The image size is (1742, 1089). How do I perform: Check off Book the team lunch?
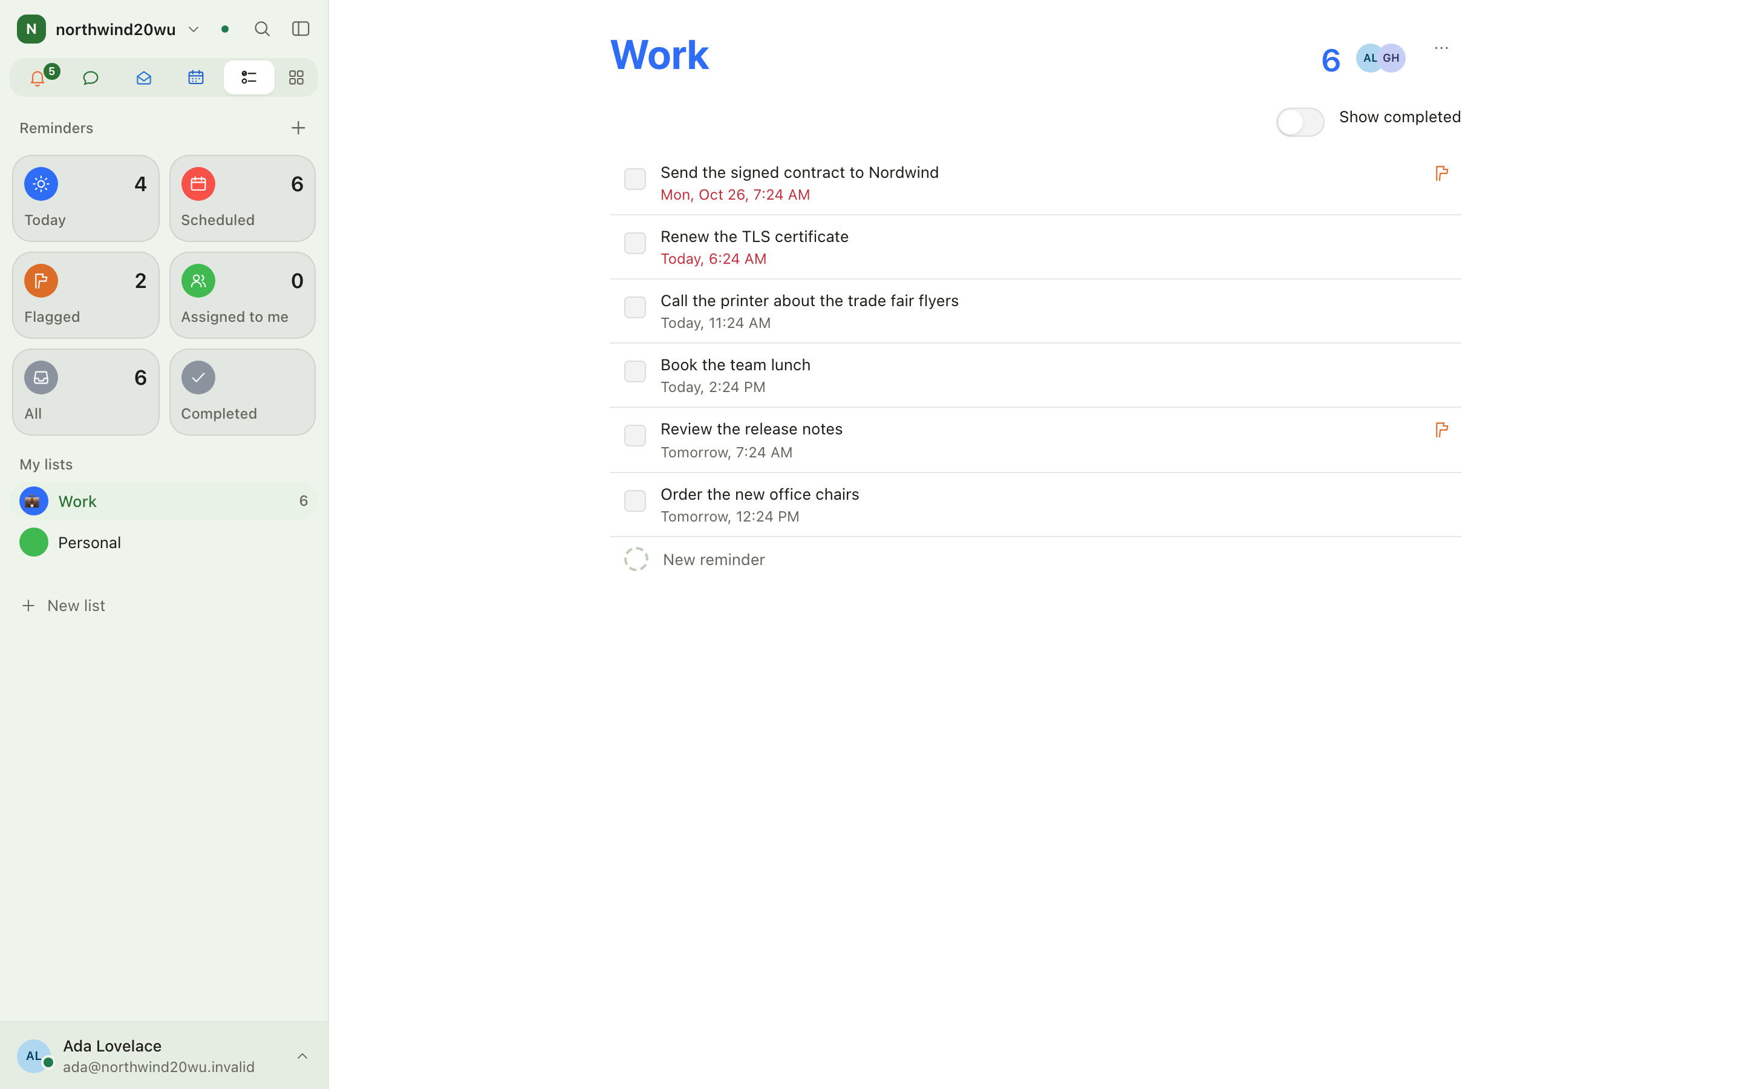[634, 371]
